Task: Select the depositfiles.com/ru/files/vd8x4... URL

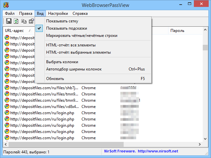Action: coord(45,107)
